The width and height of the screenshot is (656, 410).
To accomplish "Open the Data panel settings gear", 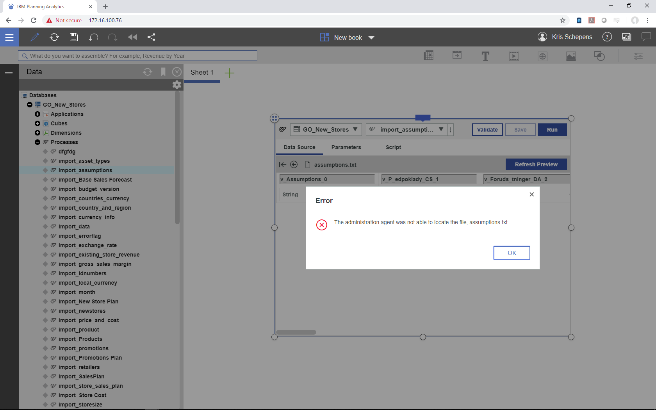I will click(177, 85).
